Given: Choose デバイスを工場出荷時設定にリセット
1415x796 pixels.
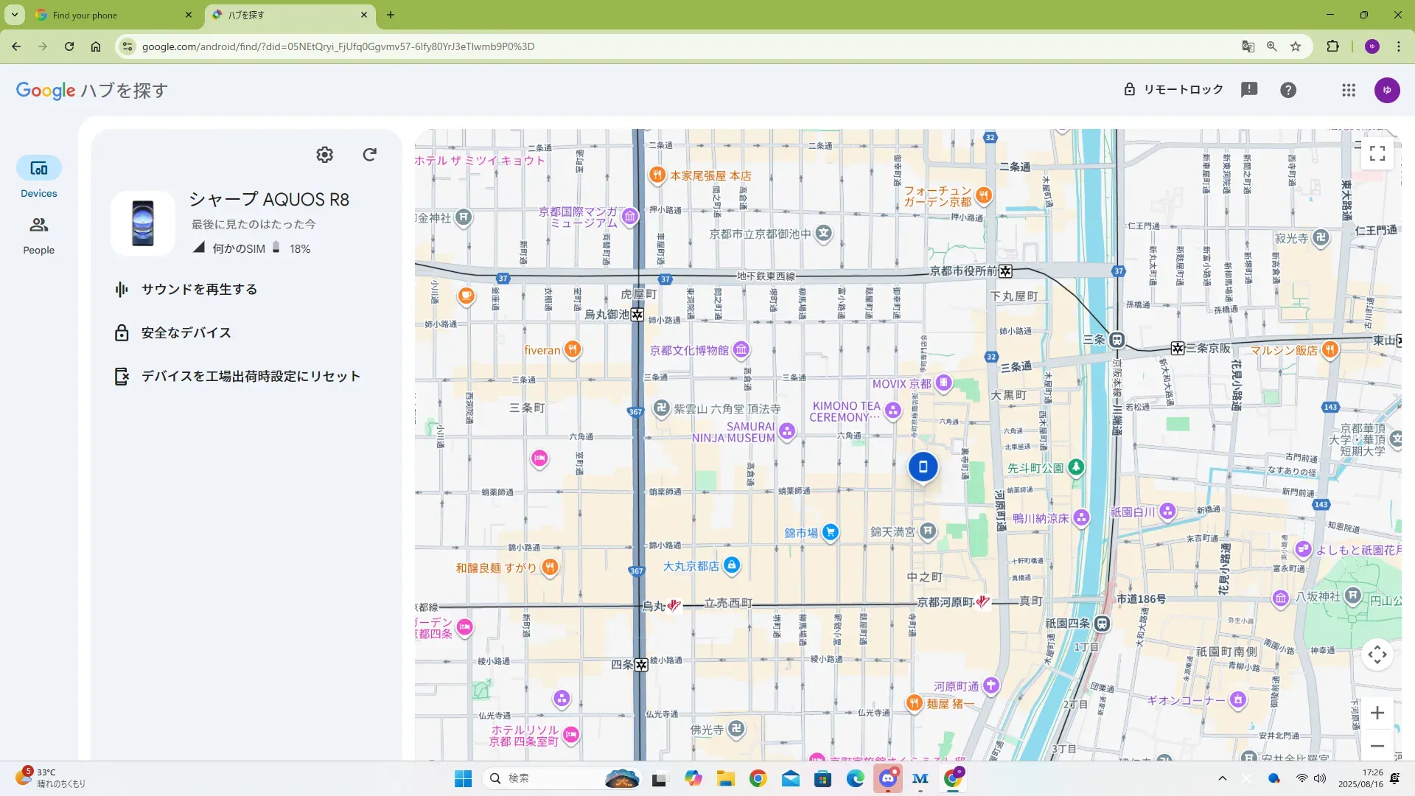Looking at the screenshot, I should (x=251, y=377).
